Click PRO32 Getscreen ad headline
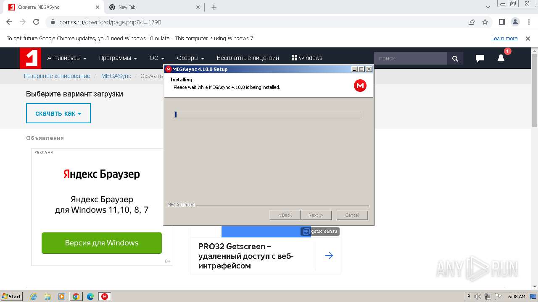538x302 pixels. coord(246,256)
